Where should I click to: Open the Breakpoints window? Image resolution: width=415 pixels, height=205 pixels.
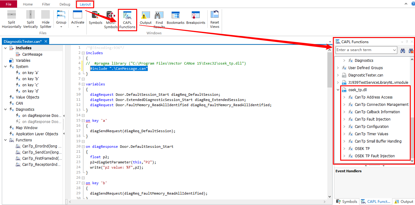[x=196, y=18]
